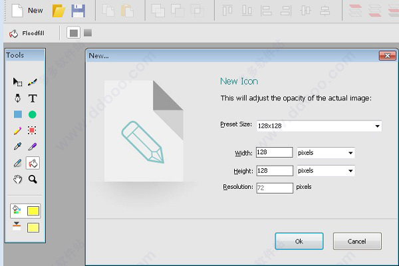Select the purple marker tool
Image resolution: width=399 pixels, height=266 pixels.
pyautogui.click(x=33, y=146)
